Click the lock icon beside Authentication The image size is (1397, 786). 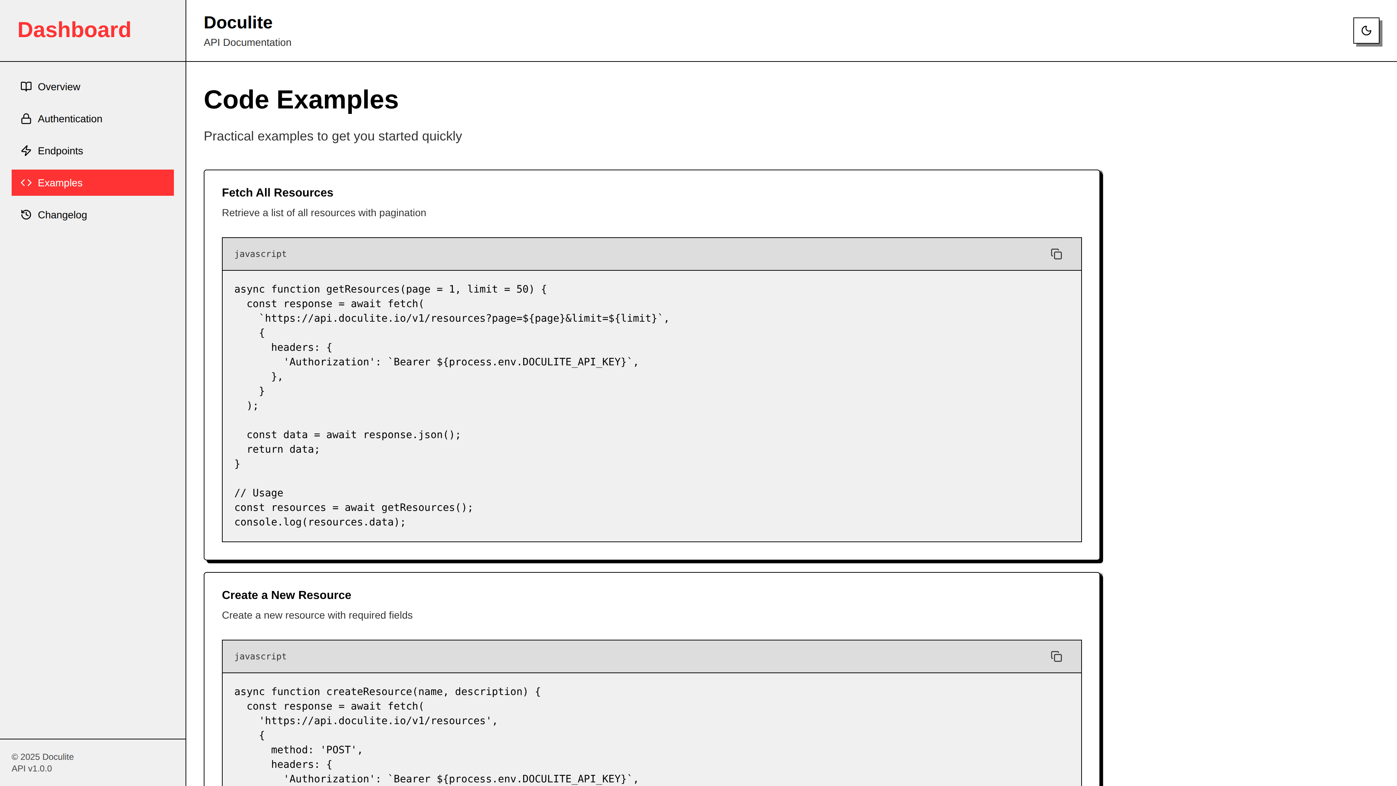(x=26, y=119)
